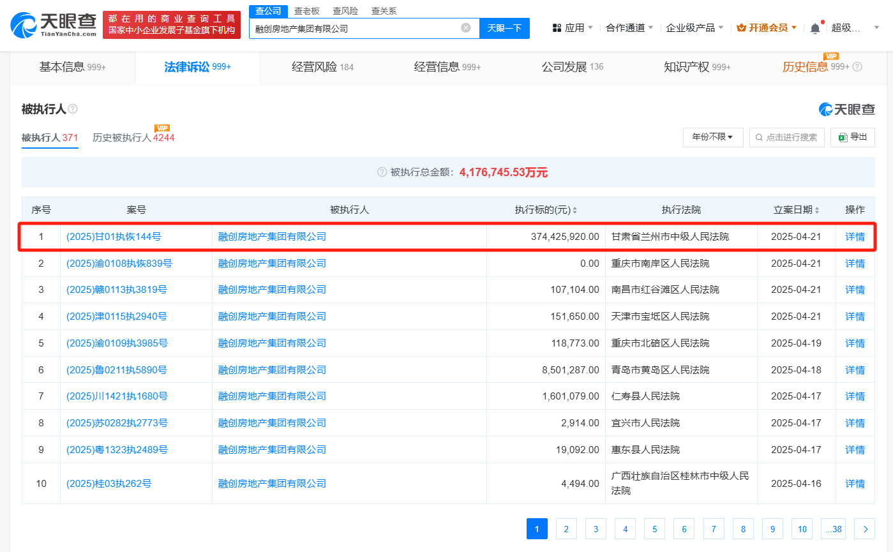Switch to 查老板 search mode tab
The image size is (893, 552).
click(x=306, y=11)
